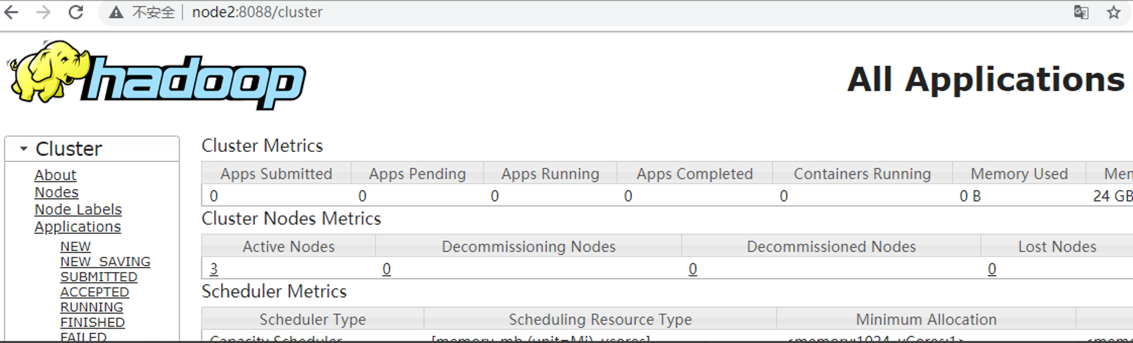Reload the page with refresh icon

[75, 12]
